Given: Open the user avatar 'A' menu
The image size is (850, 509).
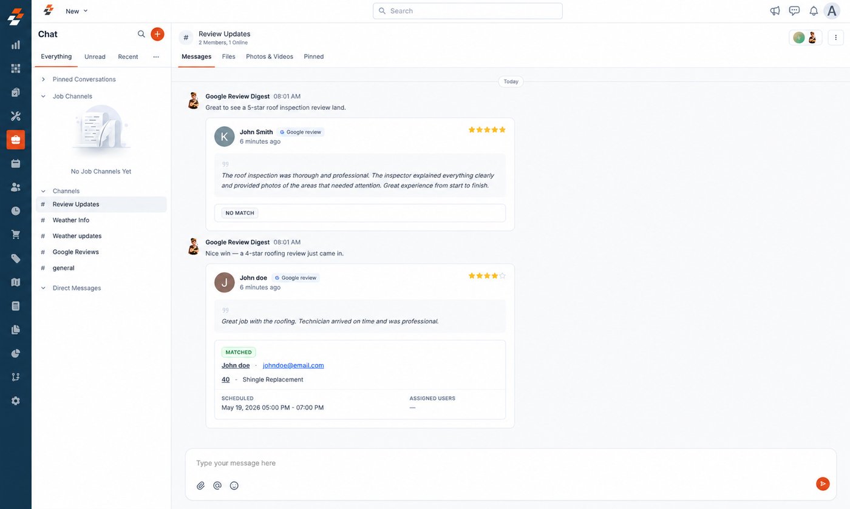Looking at the screenshot, I should [832, 11].
